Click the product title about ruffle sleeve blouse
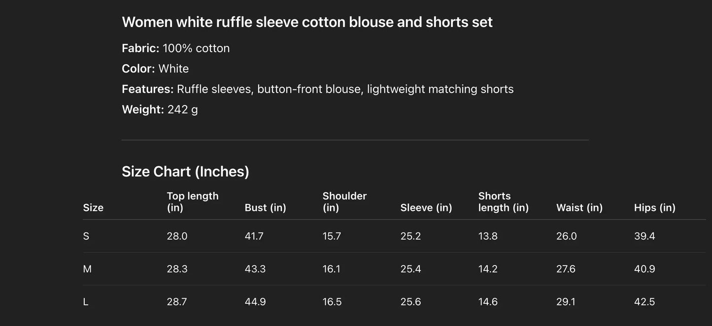712x326 pixels. (307, 22)
